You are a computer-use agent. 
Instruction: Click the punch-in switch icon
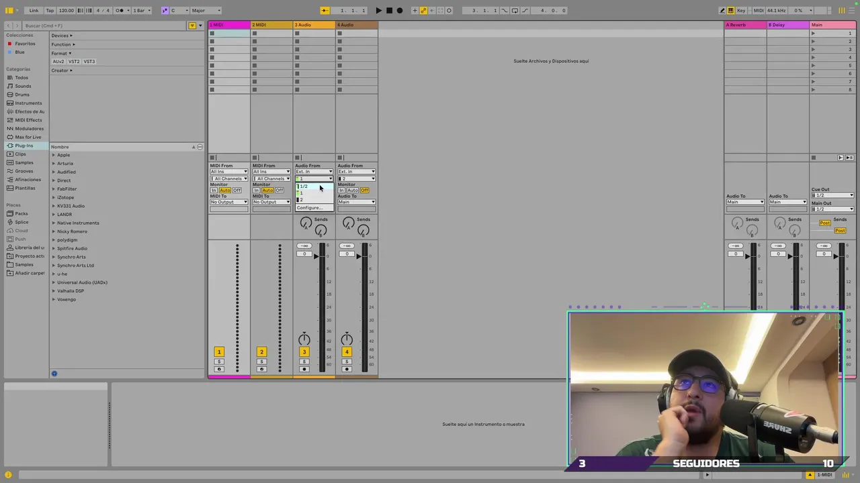pos(505,10)
